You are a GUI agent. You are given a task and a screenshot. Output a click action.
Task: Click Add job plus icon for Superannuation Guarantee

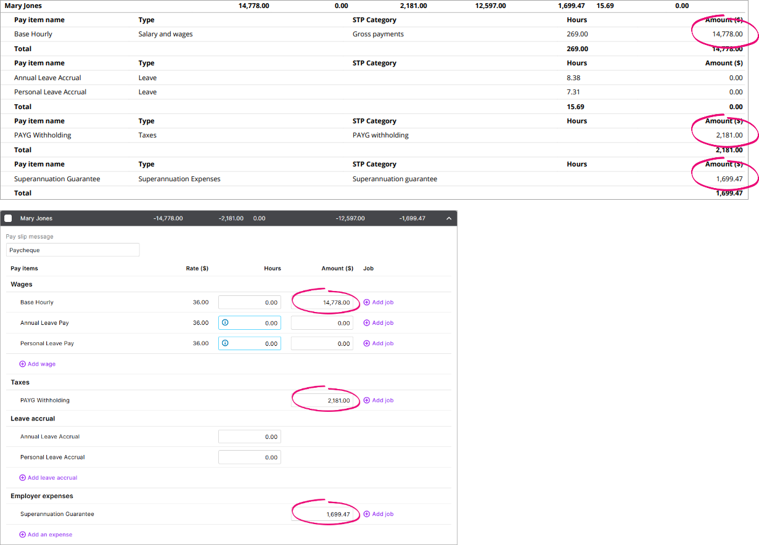367,514
